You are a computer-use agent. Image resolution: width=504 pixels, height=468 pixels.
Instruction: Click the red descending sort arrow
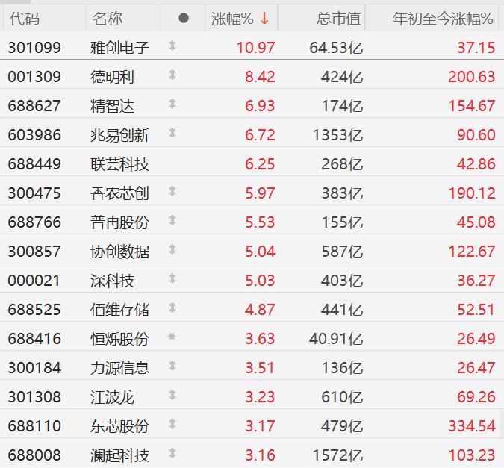point(264,19)
